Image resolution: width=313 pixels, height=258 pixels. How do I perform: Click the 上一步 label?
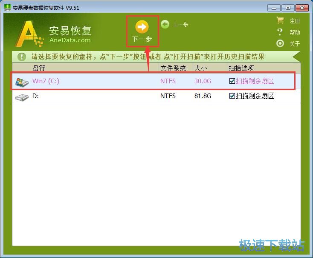[180, 25]
